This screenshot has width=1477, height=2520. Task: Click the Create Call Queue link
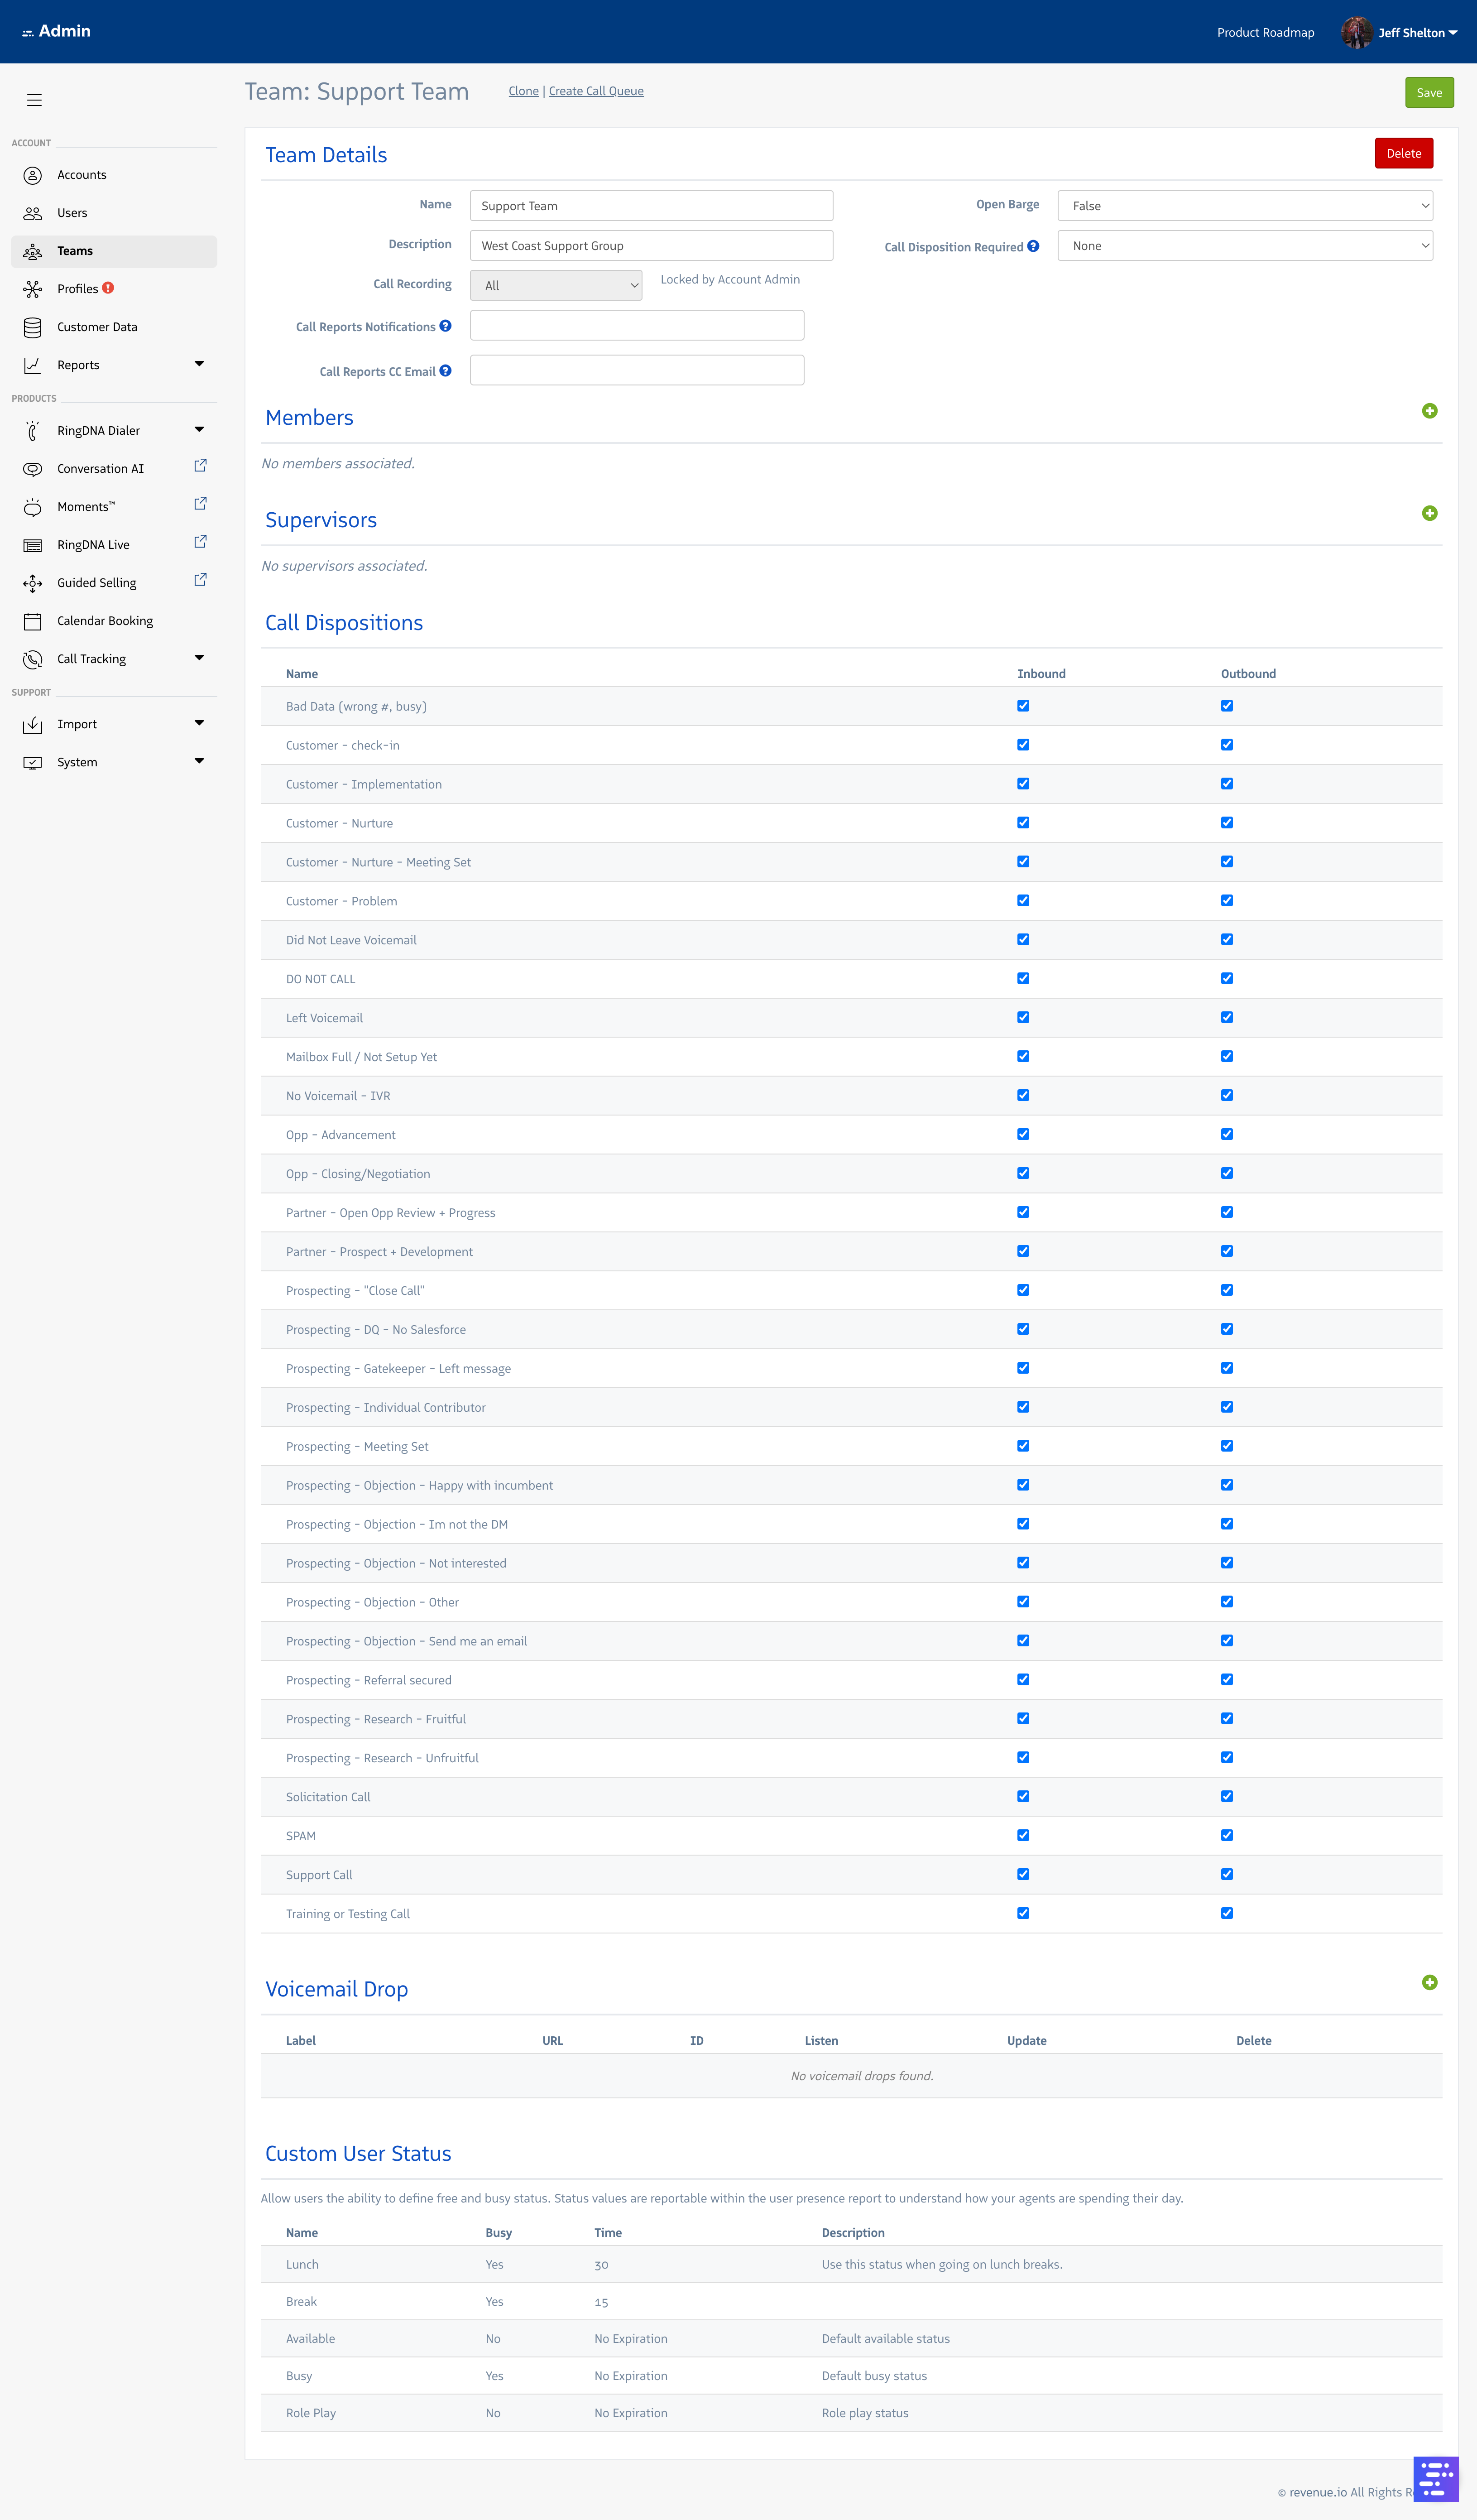coord(596,91)
